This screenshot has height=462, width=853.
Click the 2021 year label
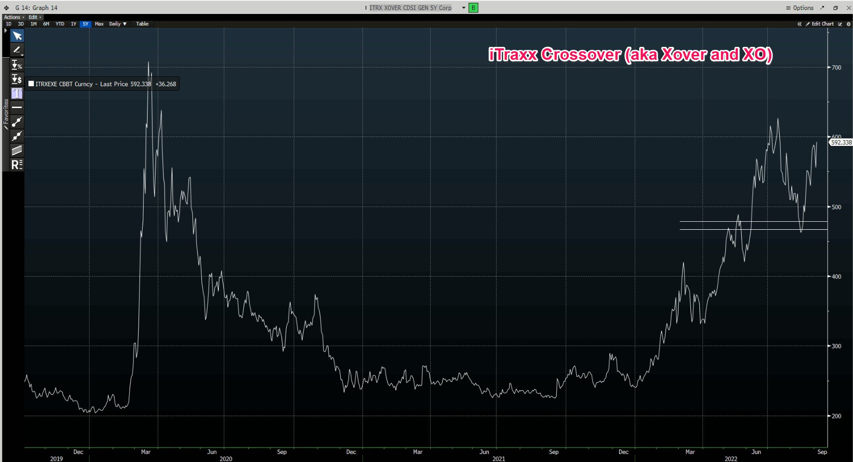click(x=499, y=459)
